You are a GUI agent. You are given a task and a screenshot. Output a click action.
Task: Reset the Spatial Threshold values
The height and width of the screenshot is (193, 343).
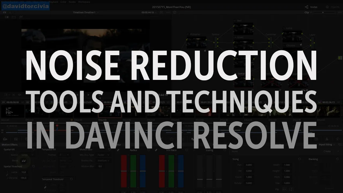(x=33, y=166)
